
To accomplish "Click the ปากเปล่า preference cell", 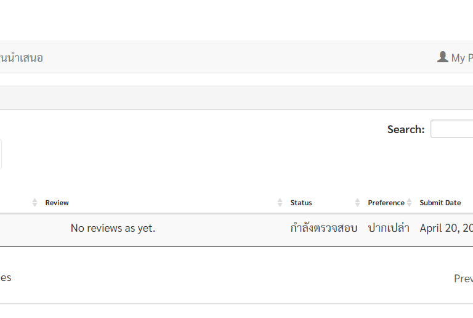I will 389,228.
